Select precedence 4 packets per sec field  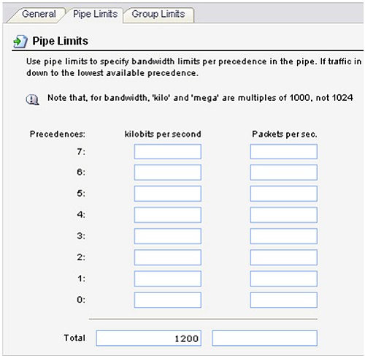point(284,215)
